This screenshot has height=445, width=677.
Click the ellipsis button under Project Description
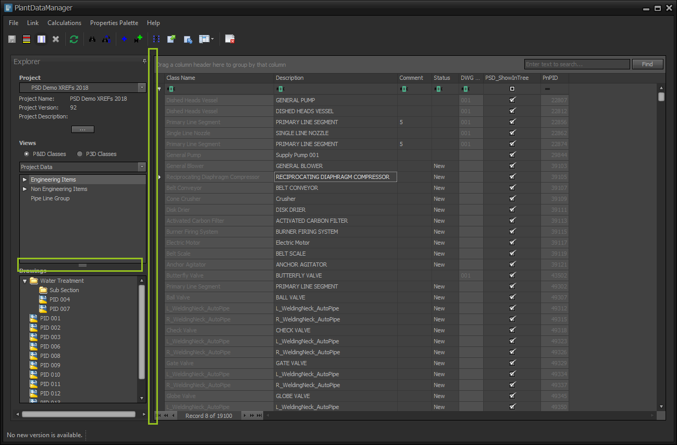[x=82, y=129]
